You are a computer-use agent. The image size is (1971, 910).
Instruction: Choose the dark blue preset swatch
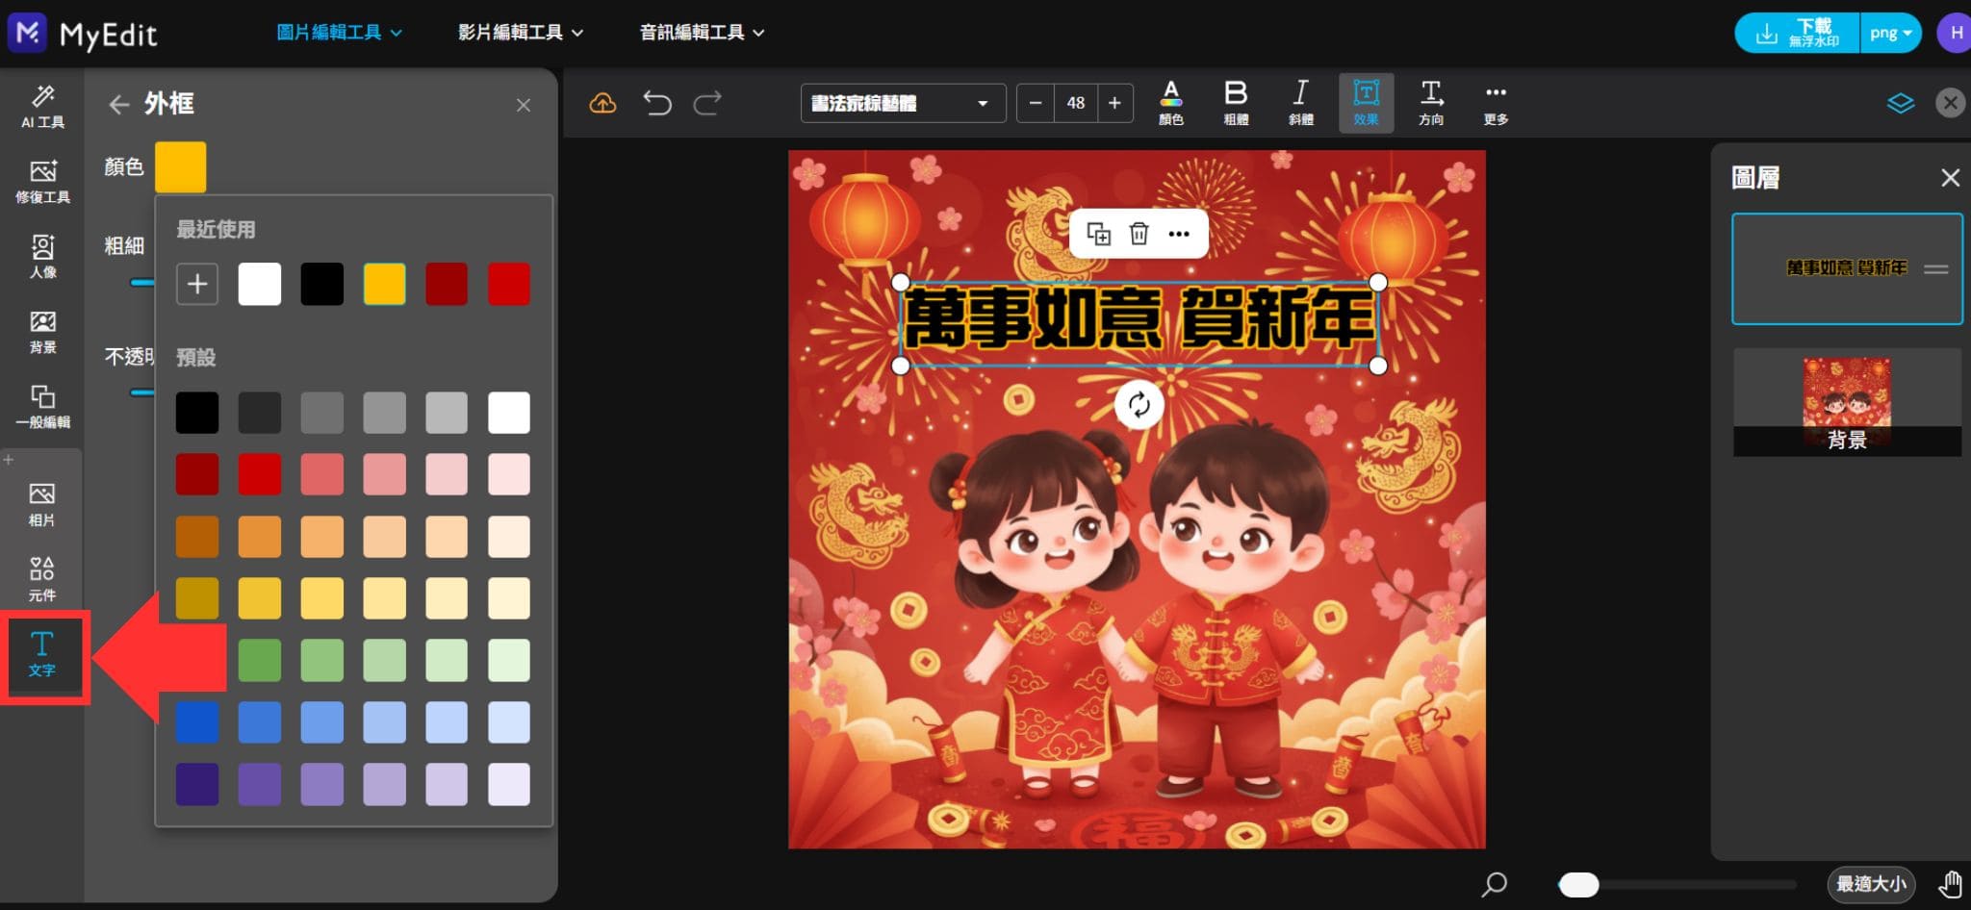coord(197,722)
